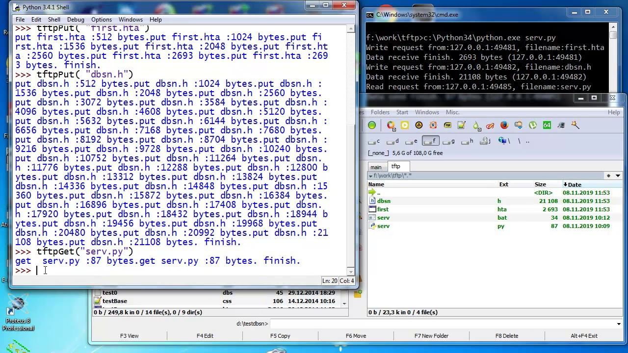628x353 pixels.
Task: Click the colorful ring toolbar icon
Action: pos(391,126)
